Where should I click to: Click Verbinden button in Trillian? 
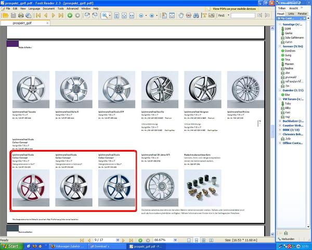(x=287, y=239)
